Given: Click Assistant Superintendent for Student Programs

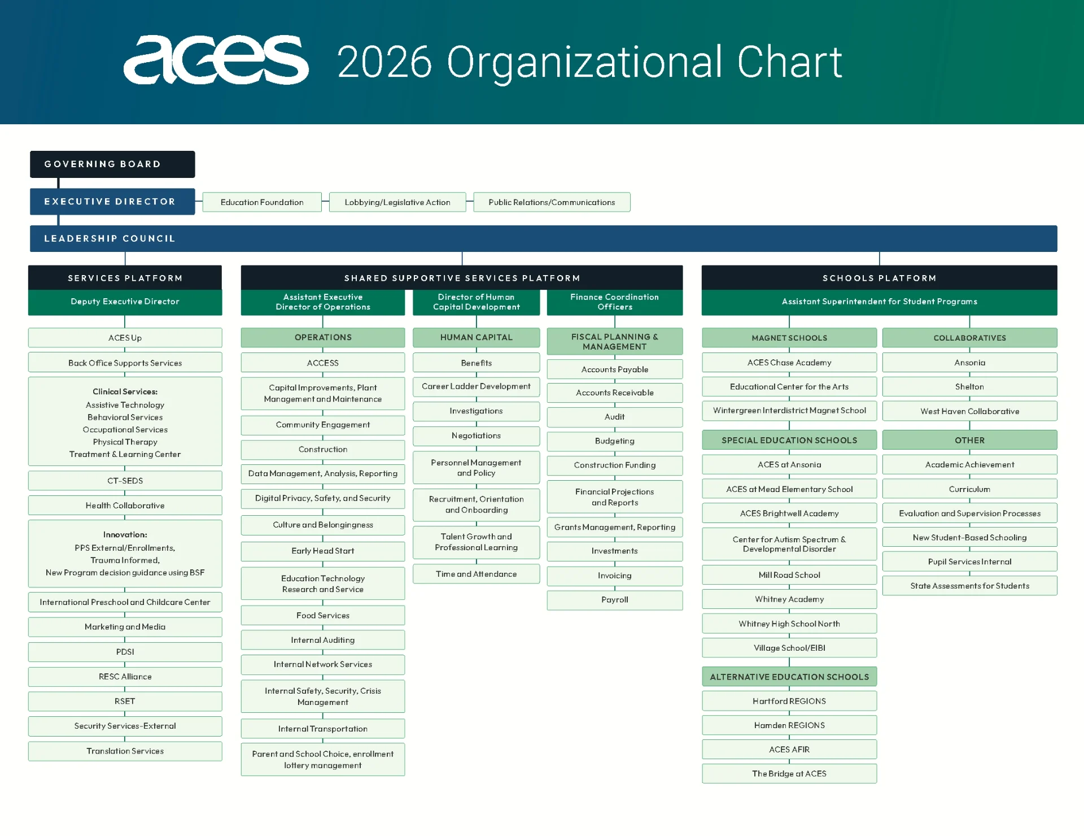Looking at the screenshot, I should [878, 302].
